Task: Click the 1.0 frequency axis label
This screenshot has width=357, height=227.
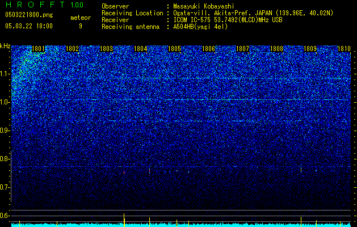Action: [x=5, y=102]
